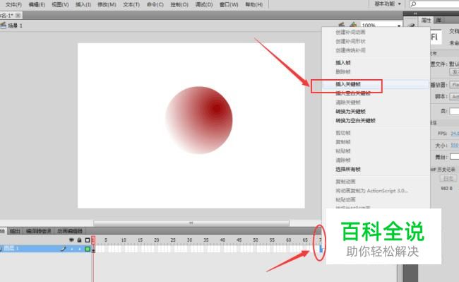Choose 插入关键帧 in the context menu
Viewport: 459px width, 282px height.
point(348,84)
